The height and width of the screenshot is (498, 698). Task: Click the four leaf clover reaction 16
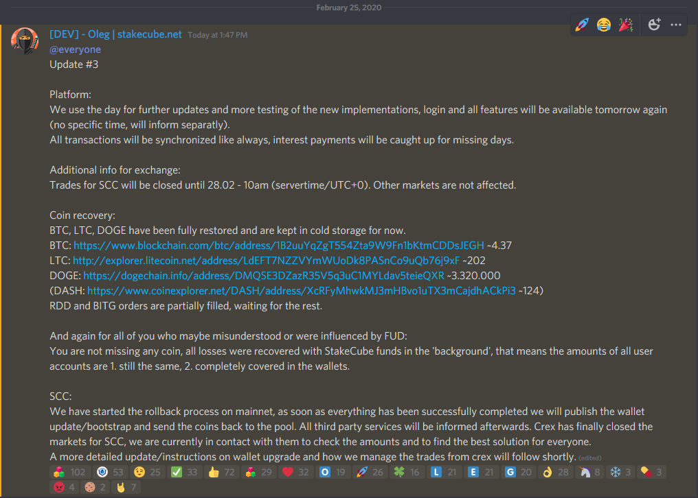pos(407,472)
